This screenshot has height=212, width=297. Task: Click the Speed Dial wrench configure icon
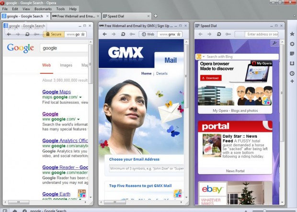coord(274,44)
